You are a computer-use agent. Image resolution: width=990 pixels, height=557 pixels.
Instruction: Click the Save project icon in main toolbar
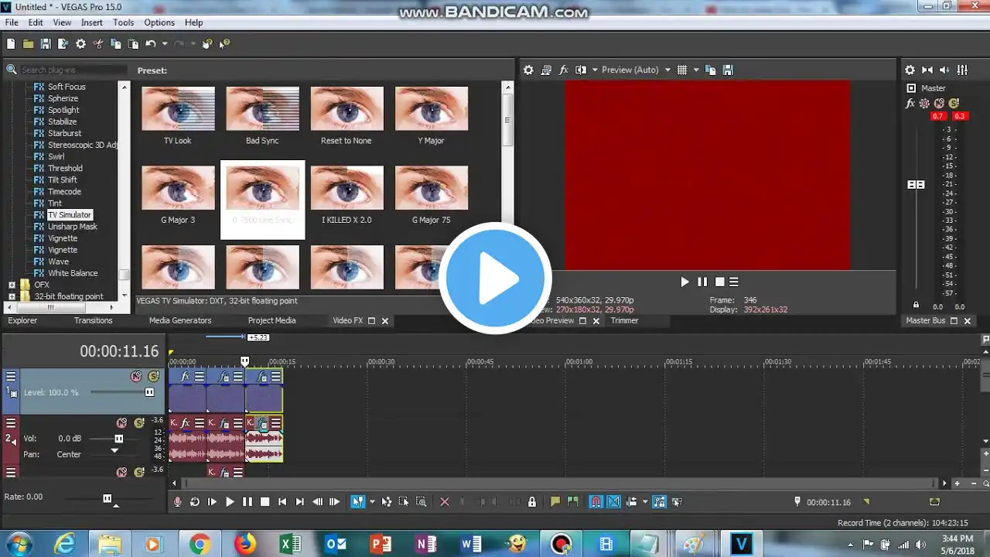(x=46, y=44)
